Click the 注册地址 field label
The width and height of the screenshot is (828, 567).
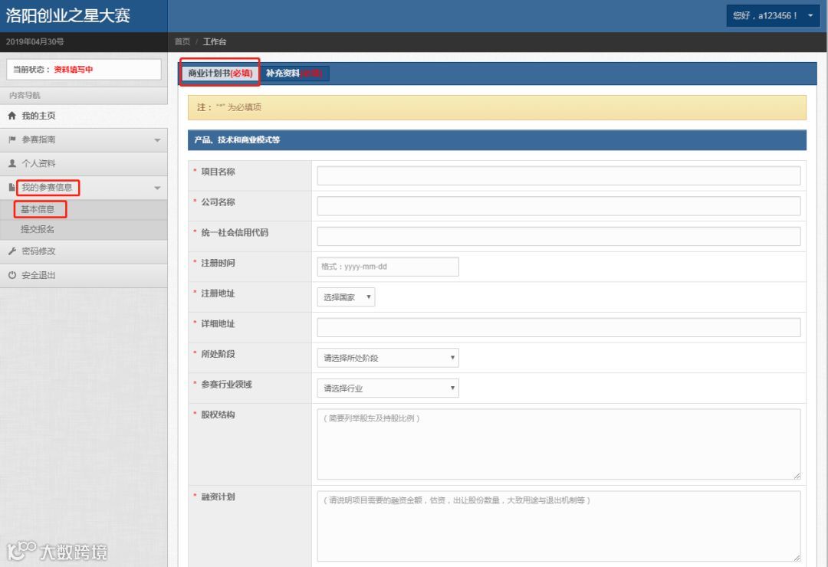click(x=218, y=293)
